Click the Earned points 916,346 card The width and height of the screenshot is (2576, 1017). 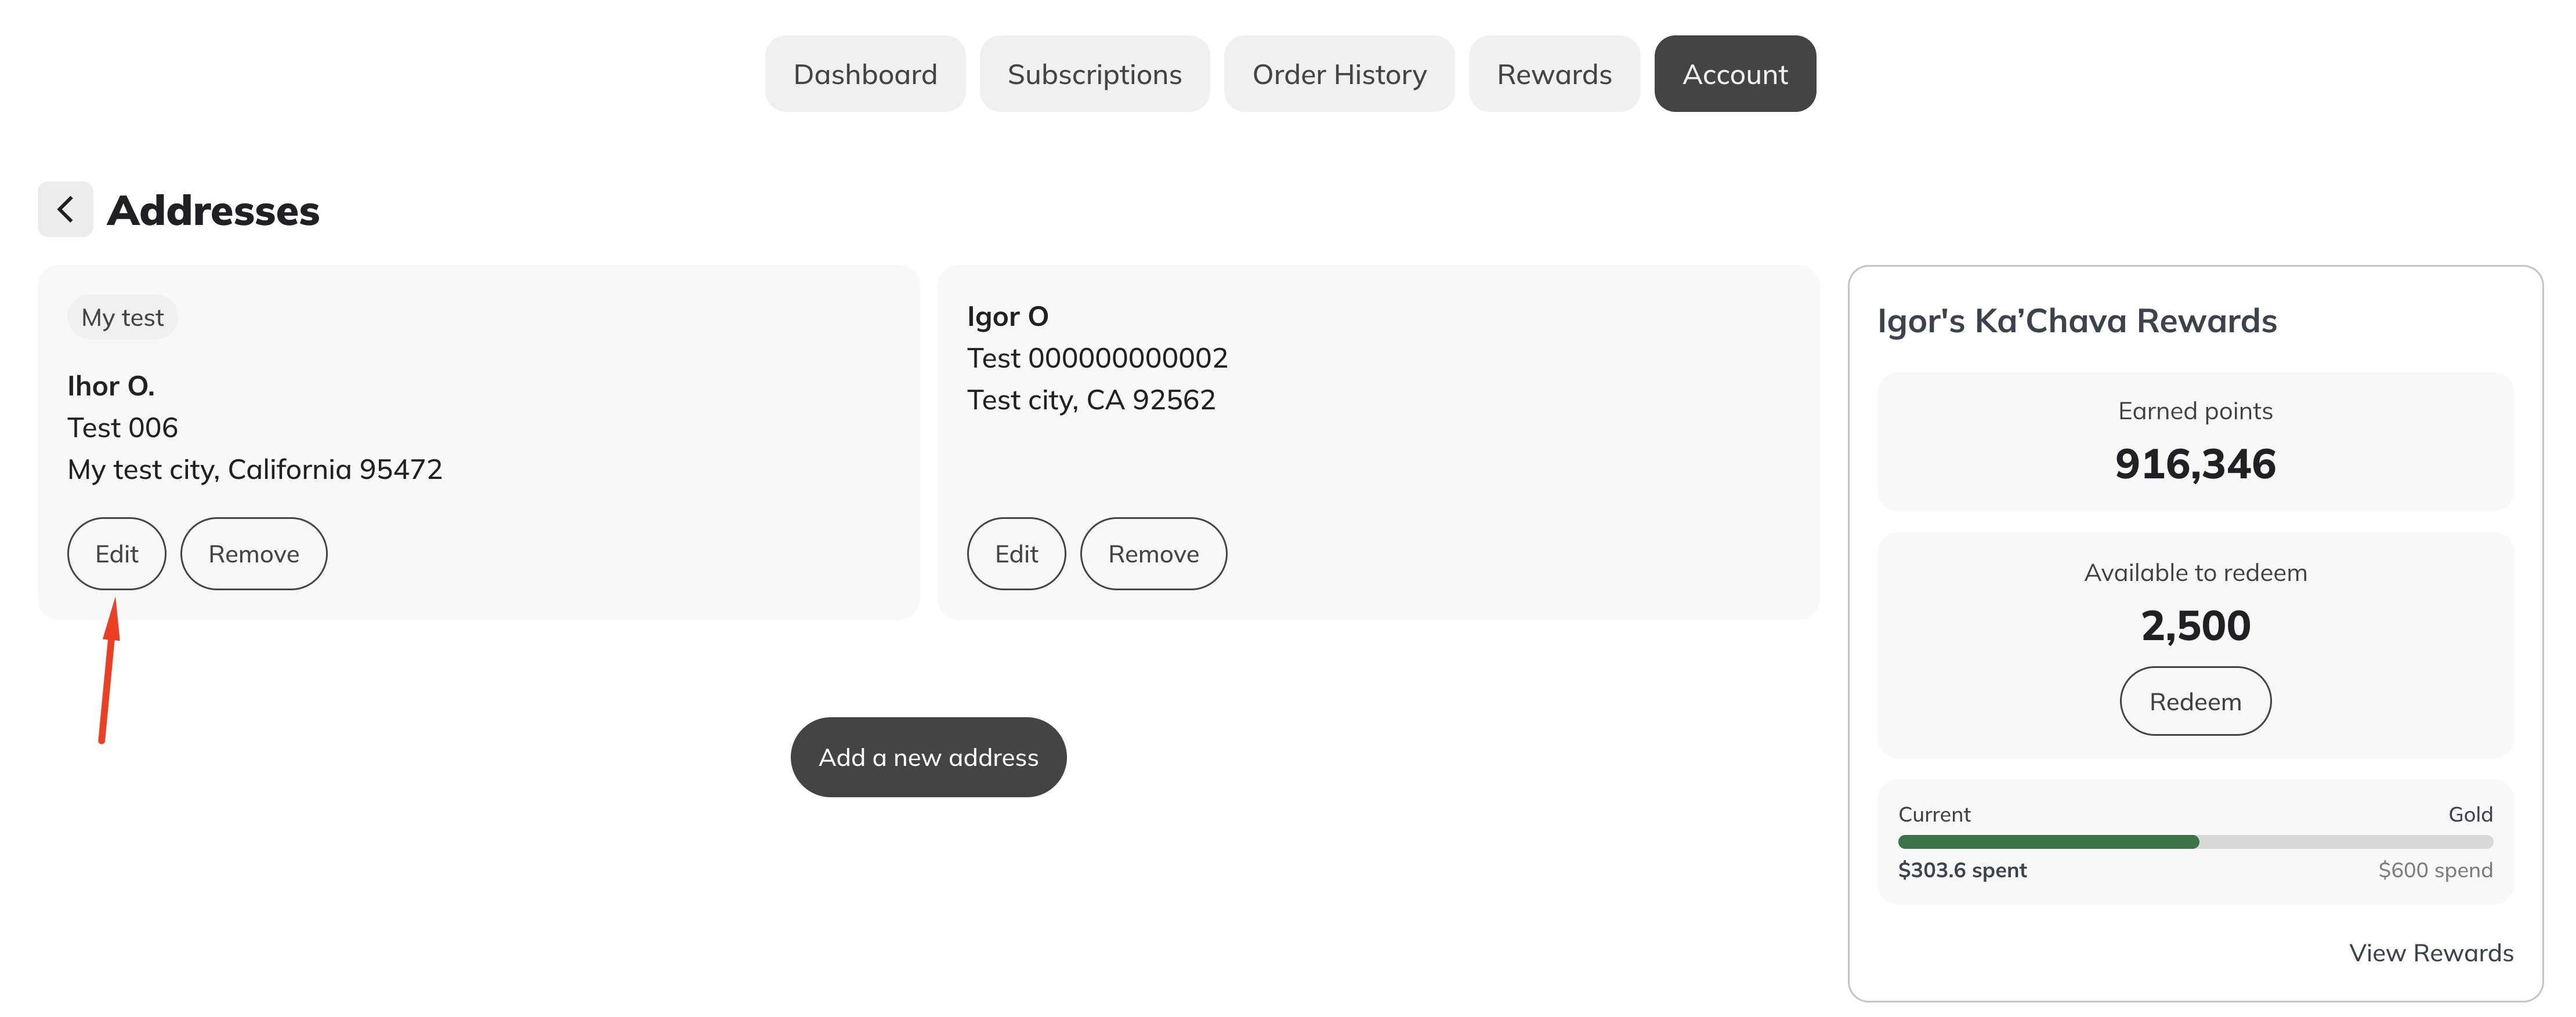click(x=2195, y=442)
